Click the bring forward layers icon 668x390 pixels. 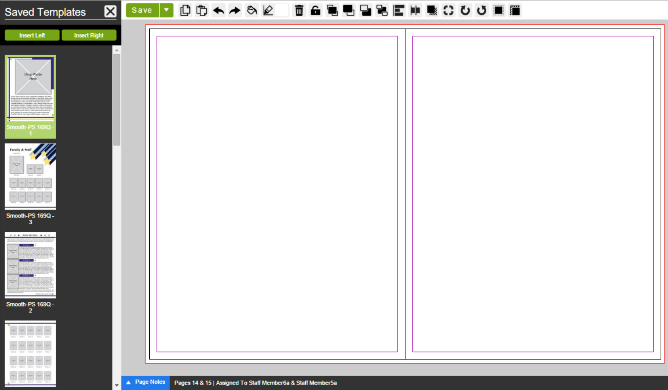click(332, 10)
